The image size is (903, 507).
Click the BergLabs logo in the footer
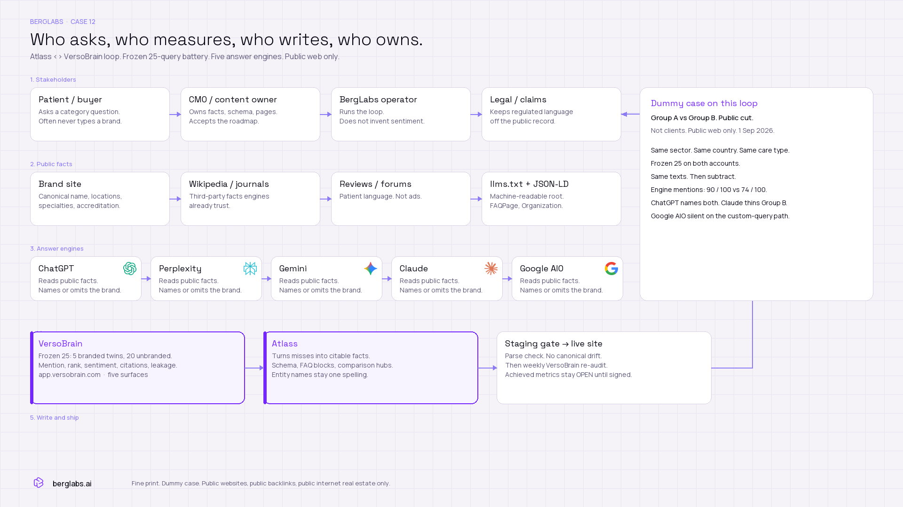[39, 483]
